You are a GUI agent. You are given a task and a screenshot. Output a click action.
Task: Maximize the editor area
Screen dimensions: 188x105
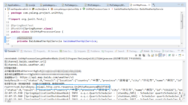(182, 5)
